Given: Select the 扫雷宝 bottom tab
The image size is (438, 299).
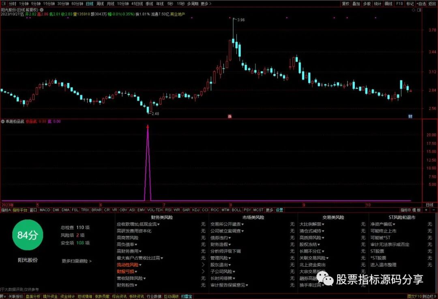Looking at the screenshot, I should click(186, 297).
